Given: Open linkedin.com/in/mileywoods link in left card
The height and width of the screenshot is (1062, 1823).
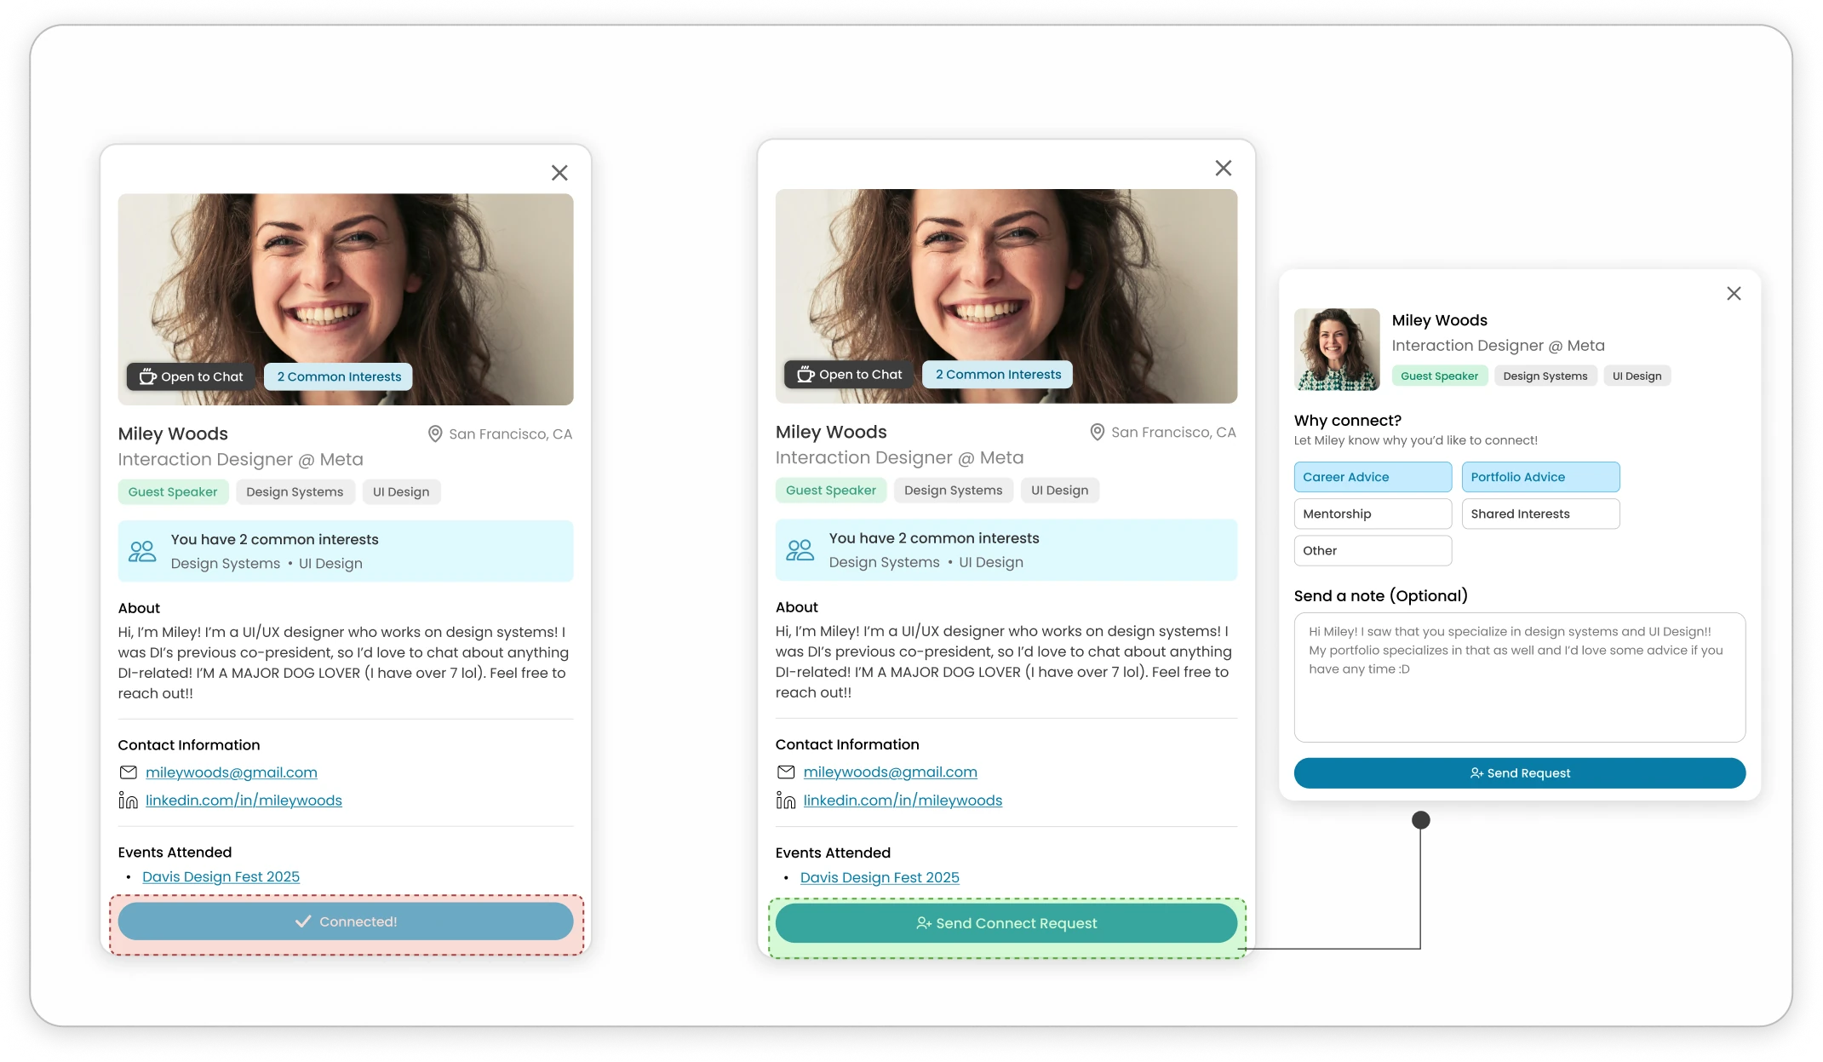Looking at the screenshot, I should (244, 801).
